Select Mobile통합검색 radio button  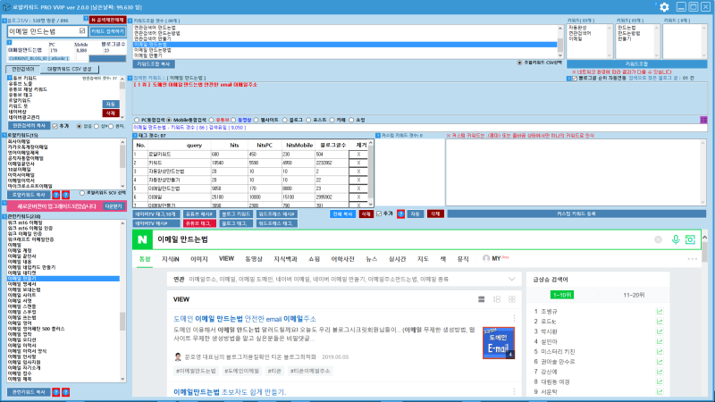169,120
